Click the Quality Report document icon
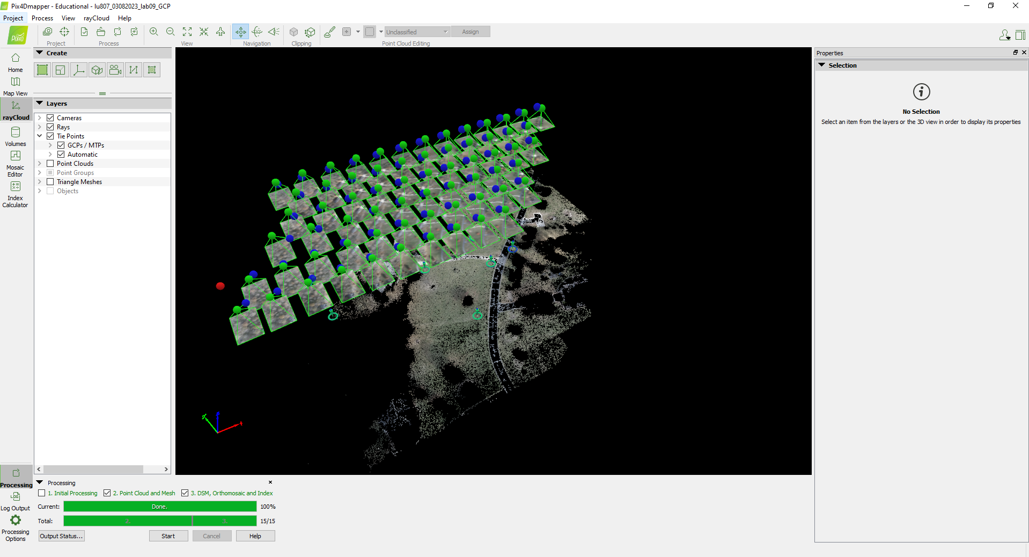The height and width of the screenshot is (557, 1029). tap(84, 32)
